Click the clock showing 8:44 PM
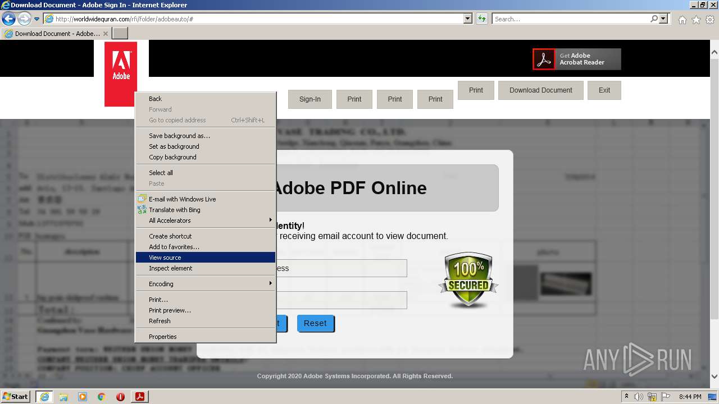The width and height of the screenshot is (719, 404). (x=690, y=397)
